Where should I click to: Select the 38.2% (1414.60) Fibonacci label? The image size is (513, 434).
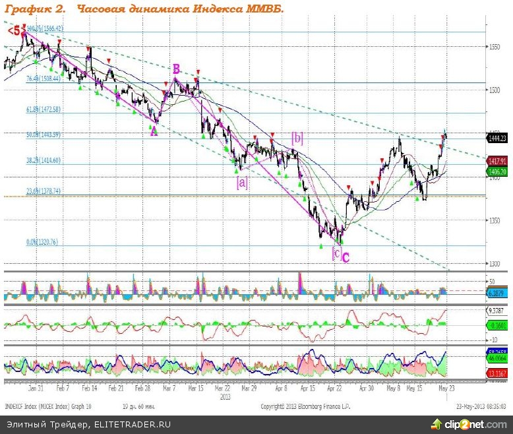pyautogui.click(x=44, y=160)
